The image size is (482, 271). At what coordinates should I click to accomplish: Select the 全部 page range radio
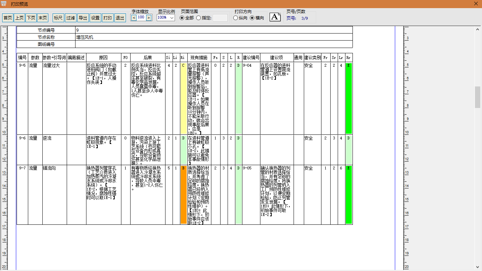tap(187, 18)
